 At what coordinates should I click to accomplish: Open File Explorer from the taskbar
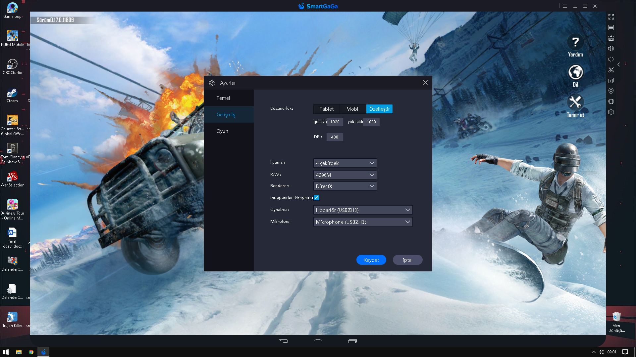pyautogui.click(x=19, y=352)
